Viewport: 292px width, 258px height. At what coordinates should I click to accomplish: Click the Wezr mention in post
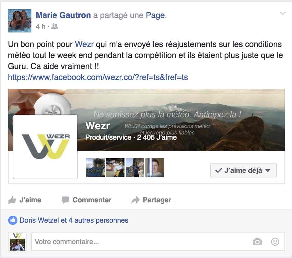84,44
